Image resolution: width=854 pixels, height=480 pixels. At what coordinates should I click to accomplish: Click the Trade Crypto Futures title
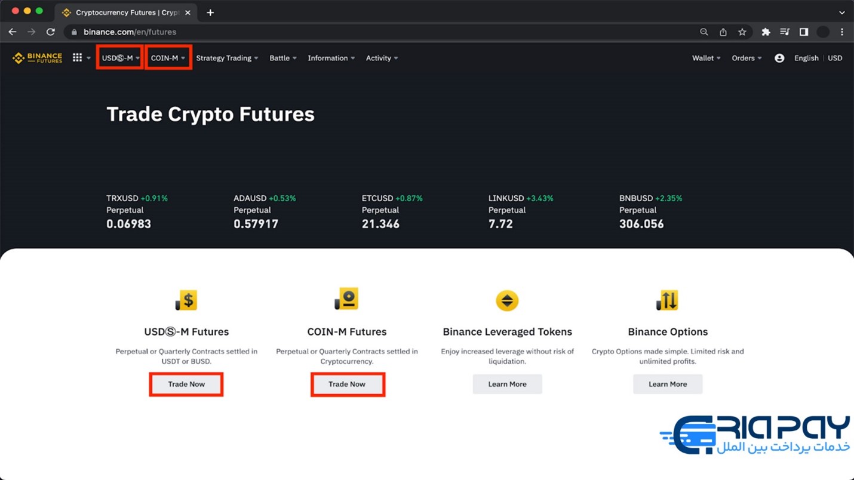coord(210,114)
